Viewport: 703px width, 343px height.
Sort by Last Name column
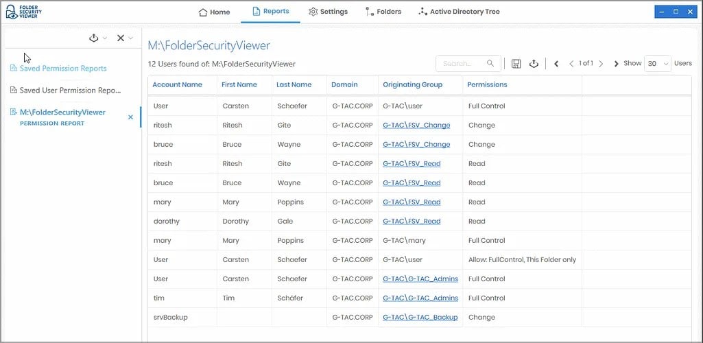294,85
